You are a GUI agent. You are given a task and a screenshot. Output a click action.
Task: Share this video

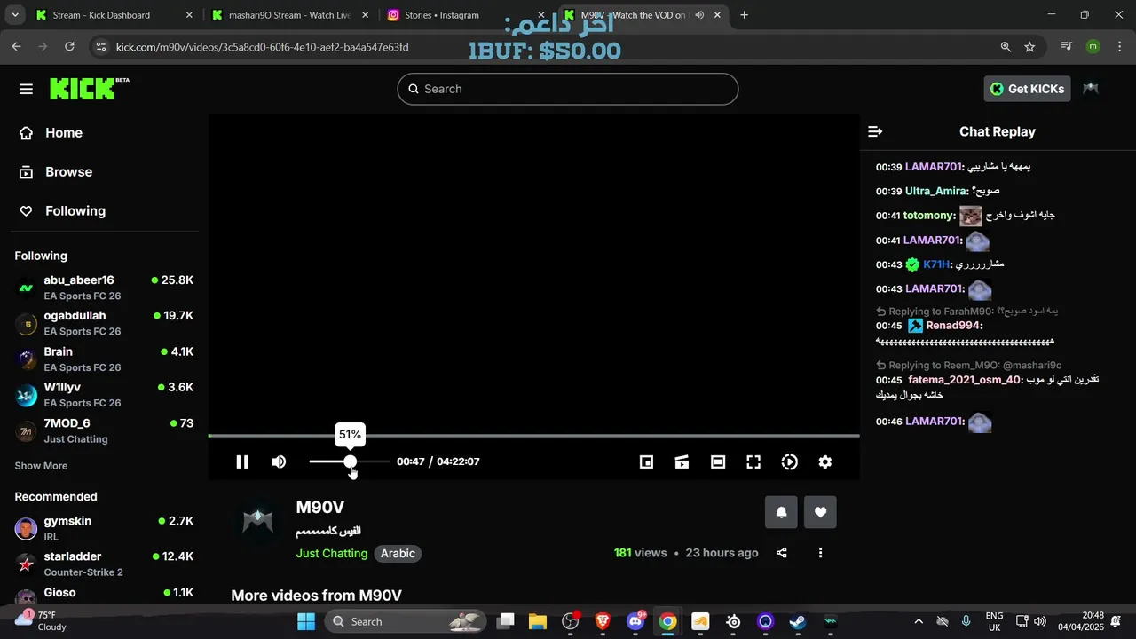point(781,553)
